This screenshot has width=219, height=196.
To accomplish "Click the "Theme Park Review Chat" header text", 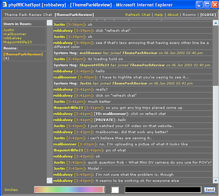I will coord(28,15).
